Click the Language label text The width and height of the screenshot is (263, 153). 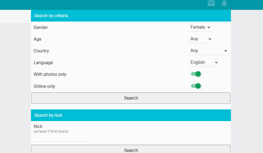pos(43,63)
